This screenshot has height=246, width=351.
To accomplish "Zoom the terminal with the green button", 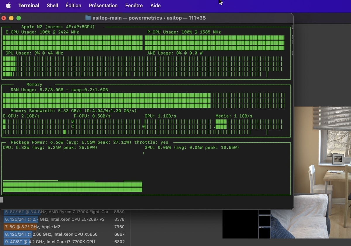I will (x=19, y=18).
